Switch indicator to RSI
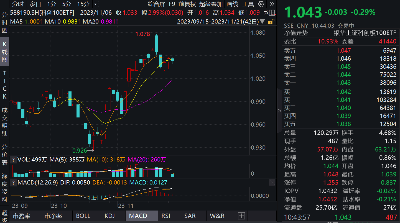Image resolution: width=400 pixels, height=223 pixels. pyautogui.click(x=166, y=216)
